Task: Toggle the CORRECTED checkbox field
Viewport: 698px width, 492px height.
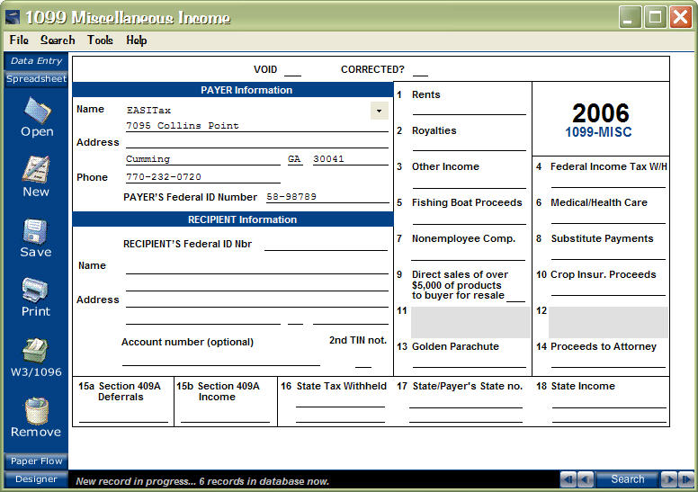Action: coord(420,70)
